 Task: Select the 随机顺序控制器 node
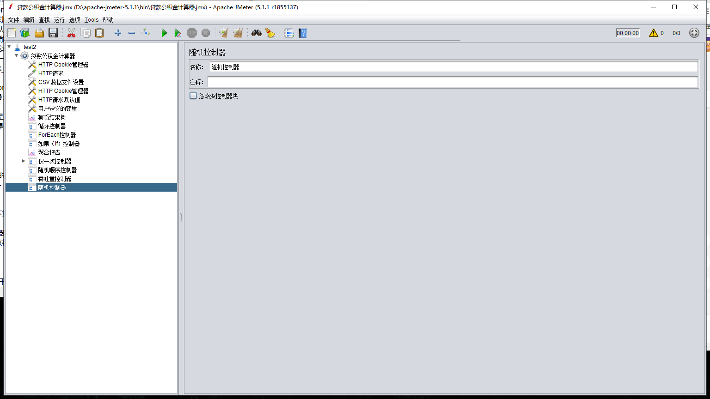[x=57, y=170]
